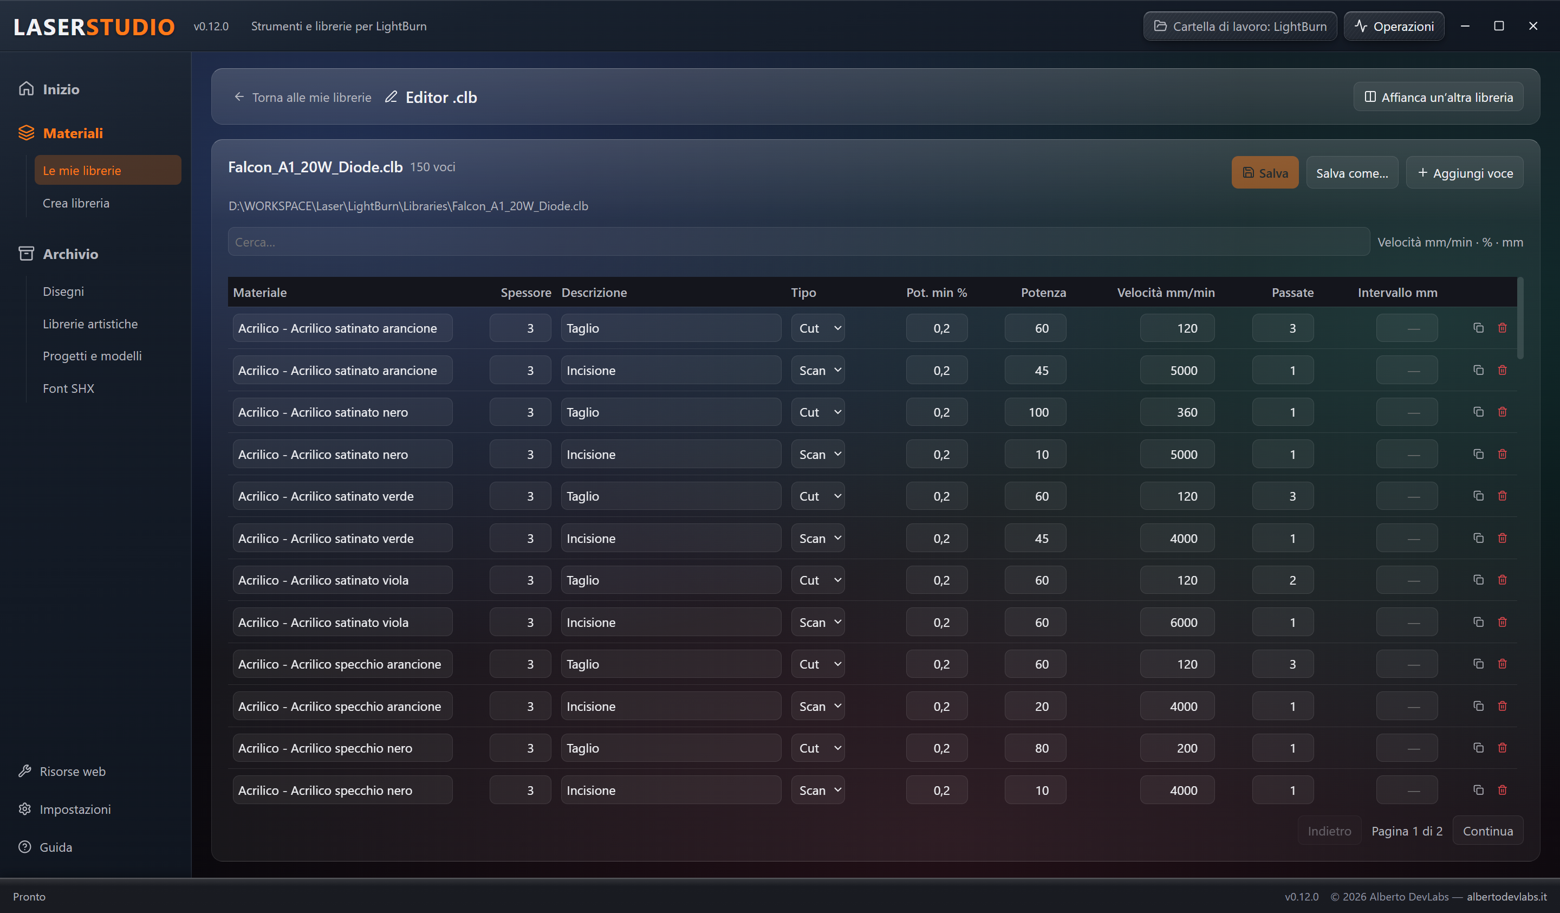Open Risorse web wrench entry

coord(62,771)
